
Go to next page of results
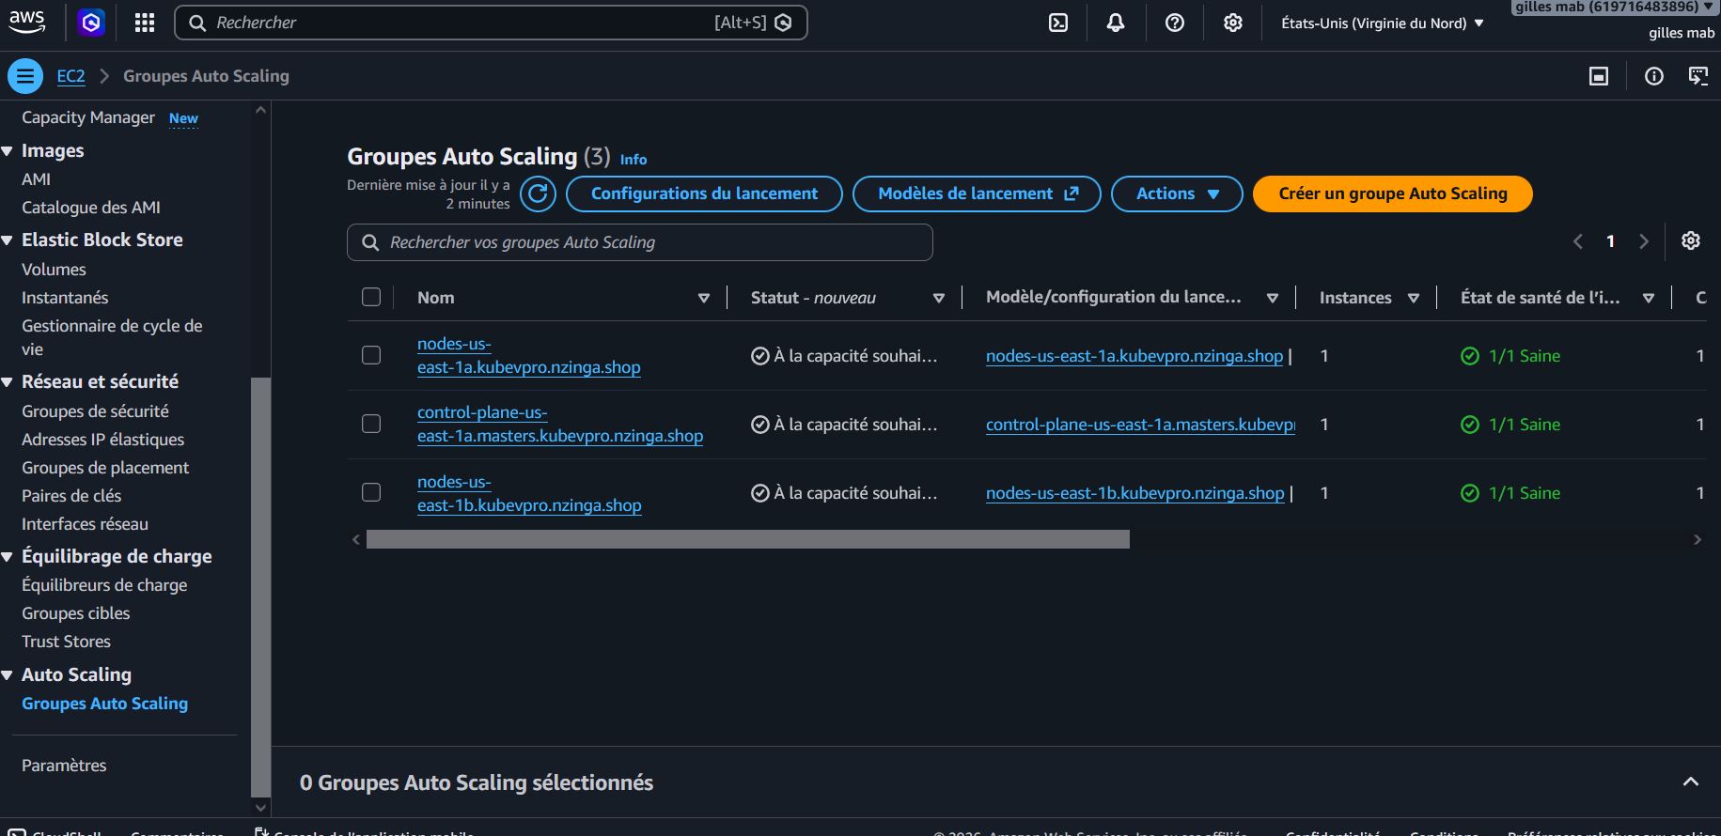tap(1644, 241)
